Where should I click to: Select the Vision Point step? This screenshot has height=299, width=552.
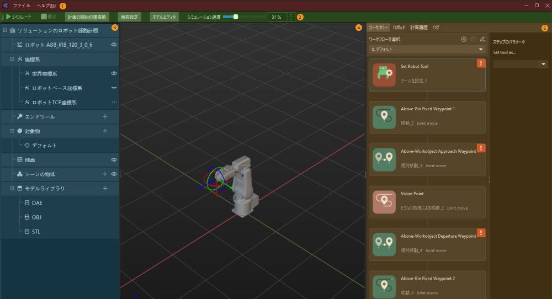[x=427, y=202]
